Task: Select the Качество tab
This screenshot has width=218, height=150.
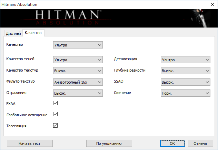Action: click(33, 33)
